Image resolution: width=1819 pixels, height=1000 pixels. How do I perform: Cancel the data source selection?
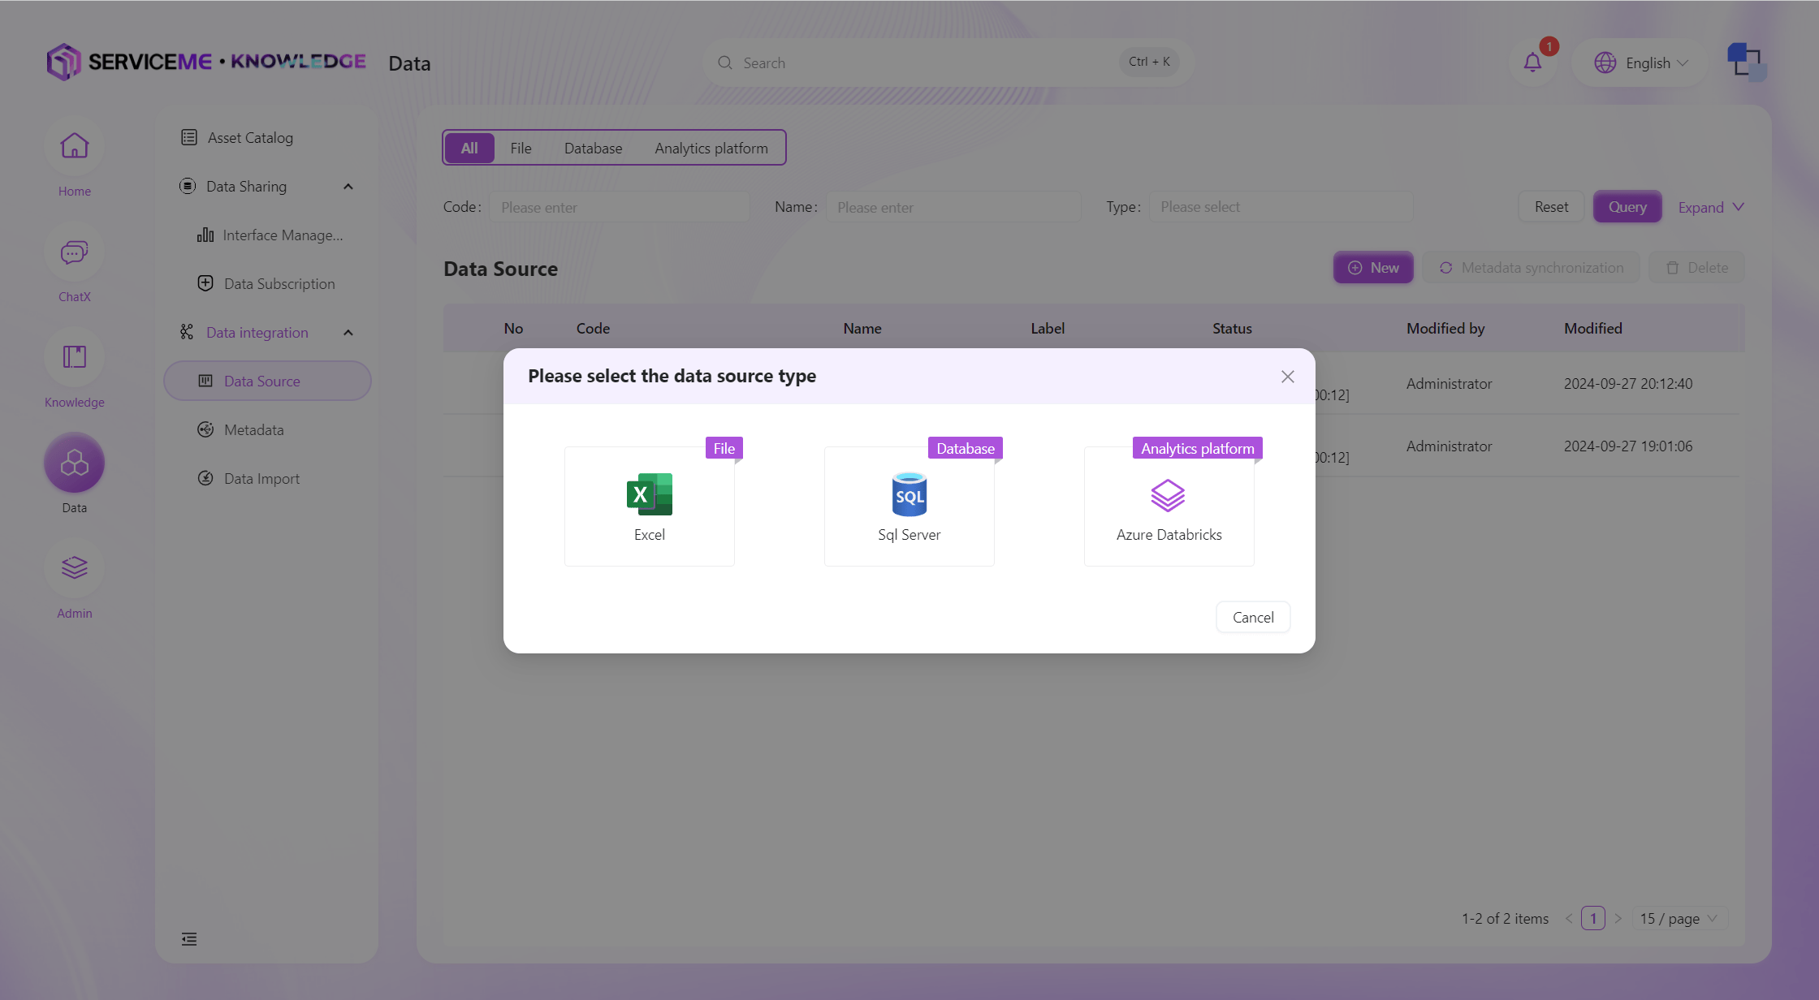1253,618
